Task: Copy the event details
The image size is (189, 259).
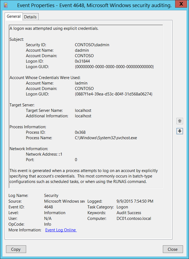Action: (16, 249)
